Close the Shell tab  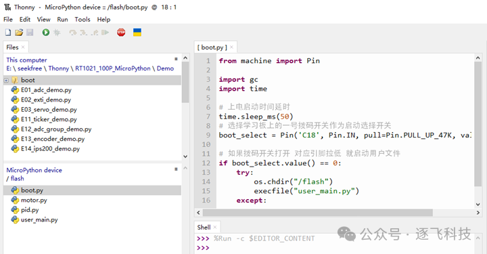(x=215, y=227)
